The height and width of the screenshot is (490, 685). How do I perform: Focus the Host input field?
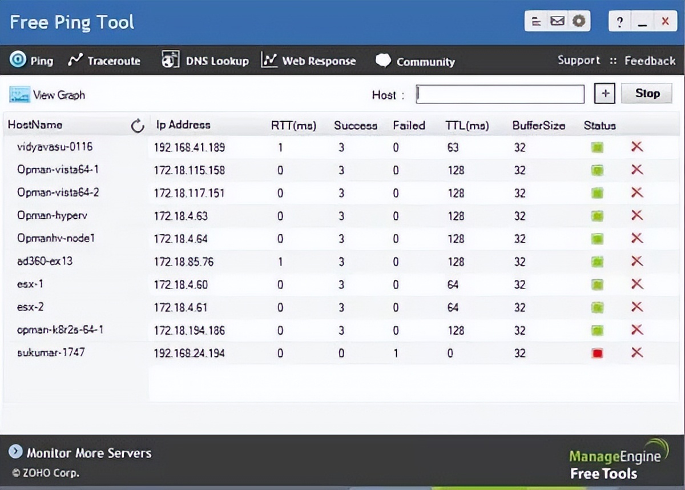(x=500, y=94)
